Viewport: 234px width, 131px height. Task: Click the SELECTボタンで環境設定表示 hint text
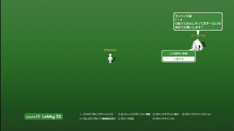[x=99, y=119]
